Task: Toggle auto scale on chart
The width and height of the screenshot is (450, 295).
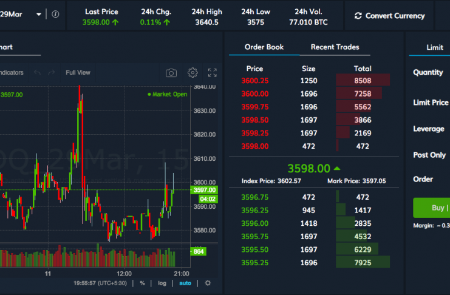Action: pyautogui.click(x=185, y=283)
